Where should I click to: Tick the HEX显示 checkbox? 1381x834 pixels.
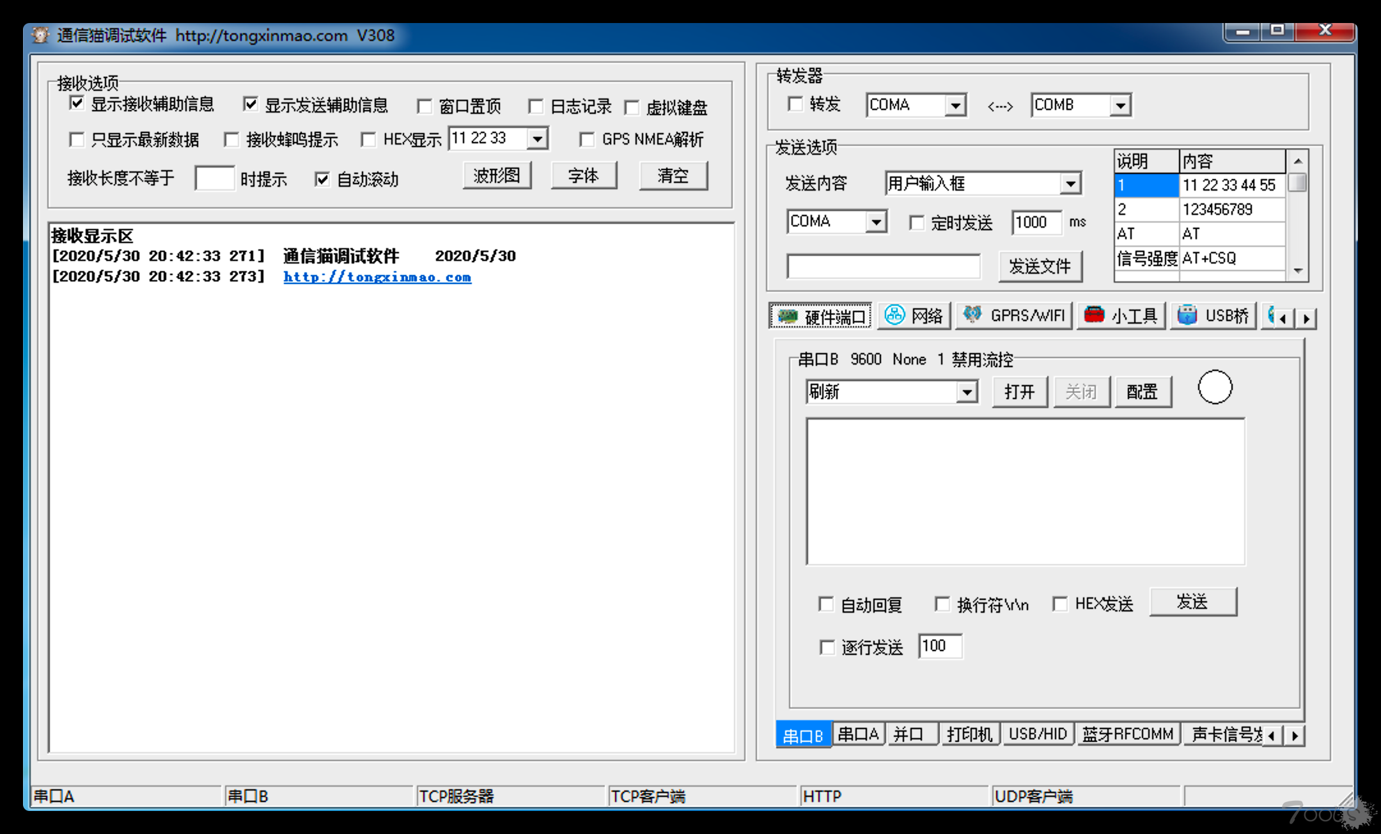click(368, 139)
